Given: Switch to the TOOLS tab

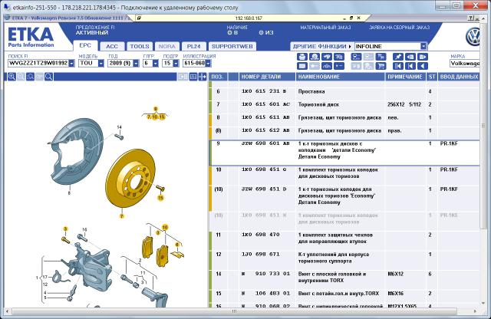Looking at the screenshot, I should pos(140,46).
